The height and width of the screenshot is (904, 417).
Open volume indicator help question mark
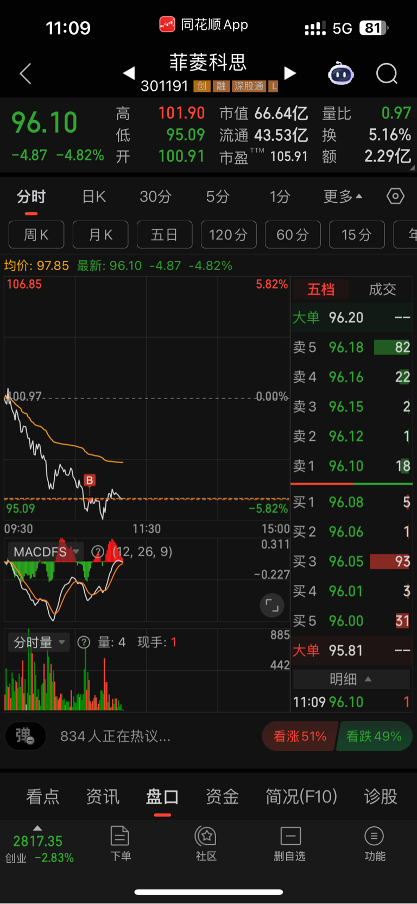click(84, 642)
